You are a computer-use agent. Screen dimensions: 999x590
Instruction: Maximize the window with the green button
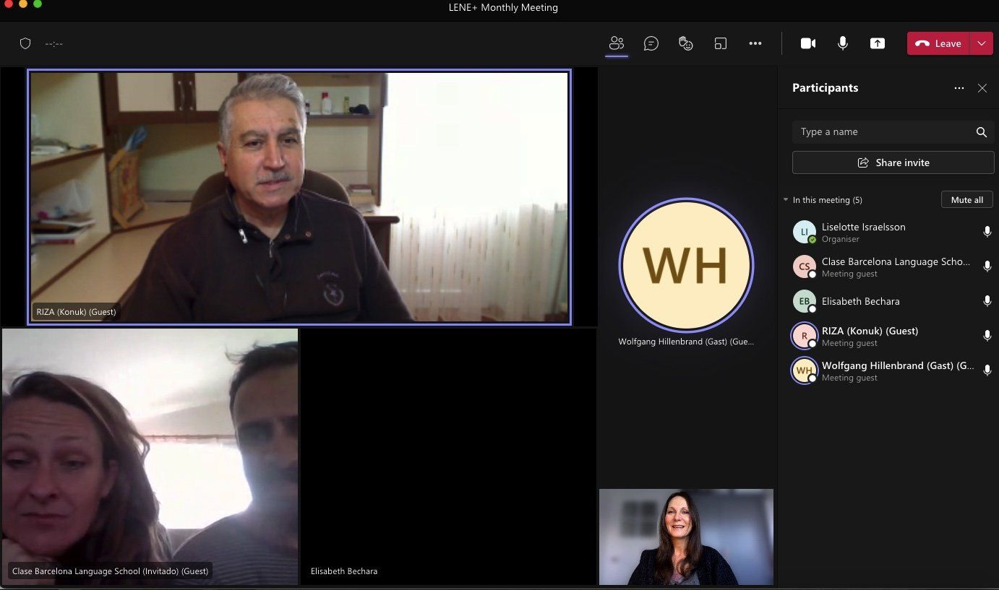[38, 4]
